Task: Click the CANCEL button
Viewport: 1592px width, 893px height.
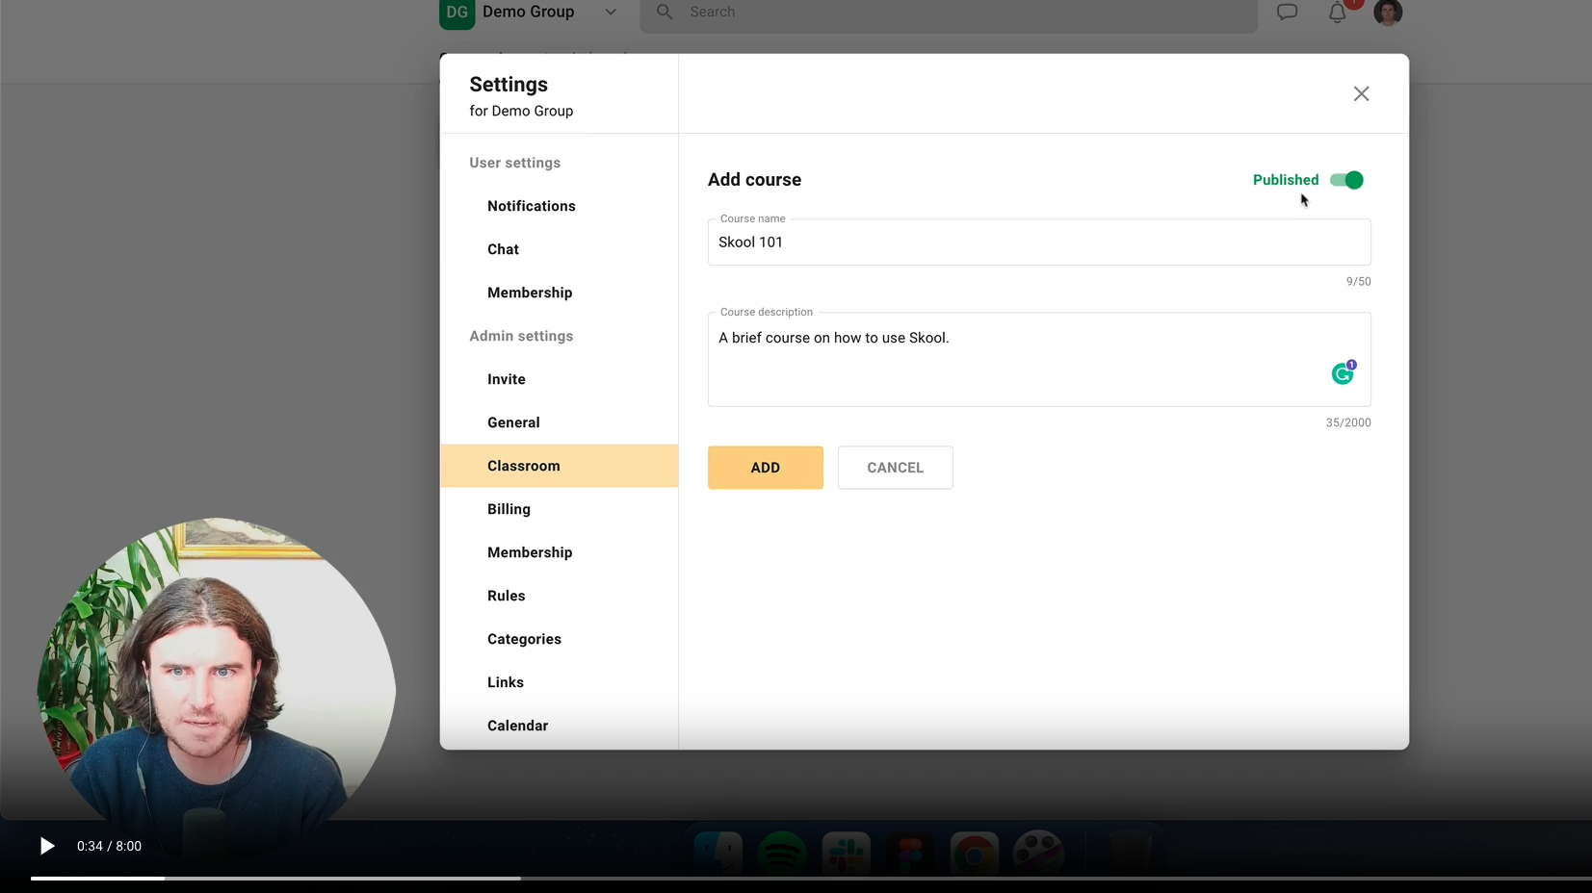Action: click(x=896, y=468)
